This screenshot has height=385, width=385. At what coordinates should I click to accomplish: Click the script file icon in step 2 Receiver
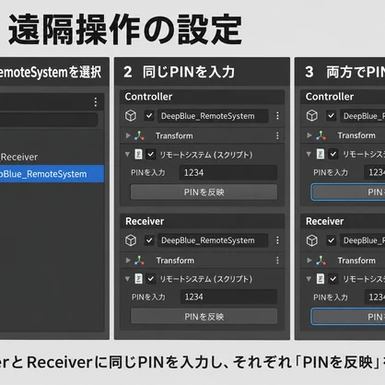pos(138,279)
